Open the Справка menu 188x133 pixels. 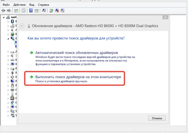43,5
